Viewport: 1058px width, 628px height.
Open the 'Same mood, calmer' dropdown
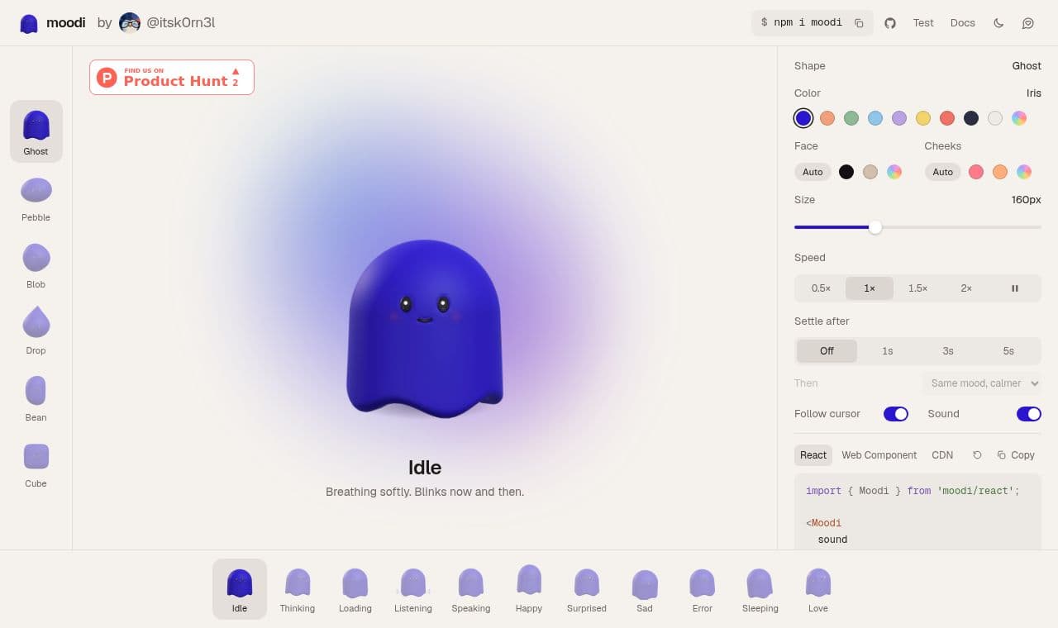point(982,383)
